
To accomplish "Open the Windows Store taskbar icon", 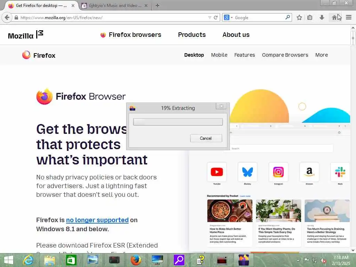I will tap(71, 260).
